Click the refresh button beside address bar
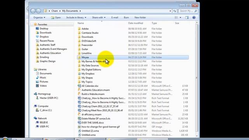Image resolution: width=249 pixels, height=140 pixels. (x=175, y=11)
